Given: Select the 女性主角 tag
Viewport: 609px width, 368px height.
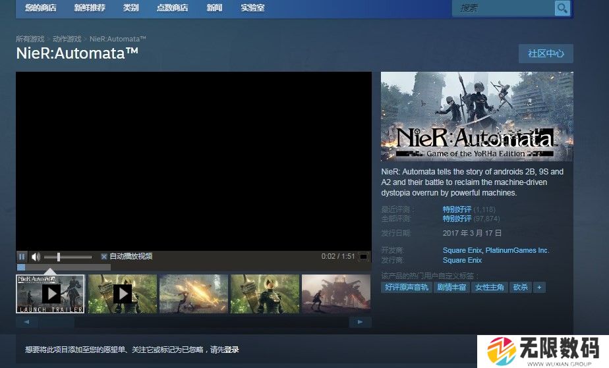Looking at the screenshot, I should (x=489, y=288).
